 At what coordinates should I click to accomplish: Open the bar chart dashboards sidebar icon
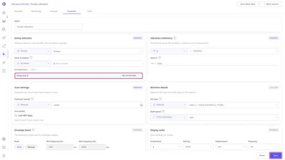click(x=4, y=21)
